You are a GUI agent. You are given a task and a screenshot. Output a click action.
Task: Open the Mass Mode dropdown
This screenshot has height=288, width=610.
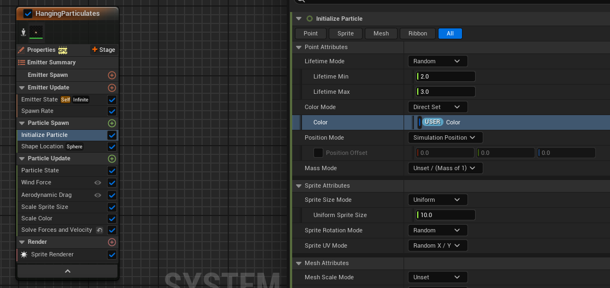(446, 168)
